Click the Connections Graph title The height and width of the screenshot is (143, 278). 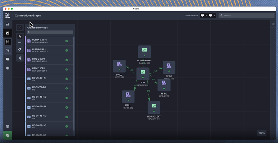[28, 16]
